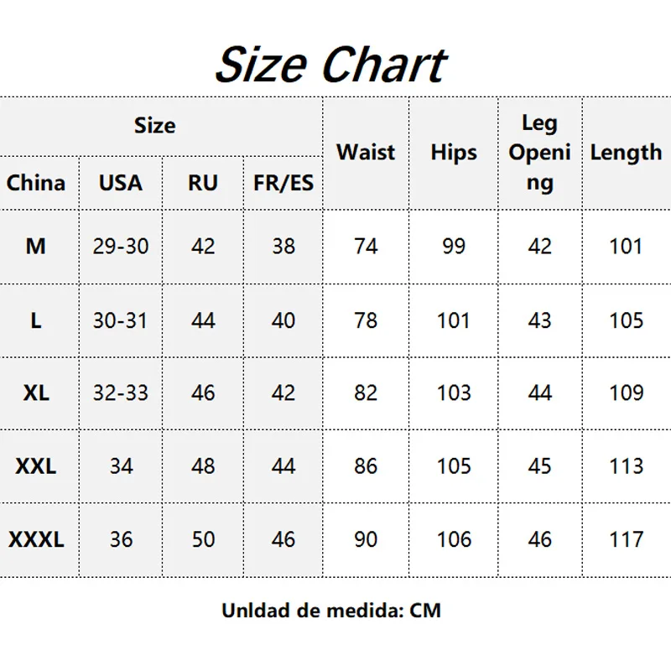Select the RU sub-header cell
Screen dimensions: 671x671
pos(203,183)
